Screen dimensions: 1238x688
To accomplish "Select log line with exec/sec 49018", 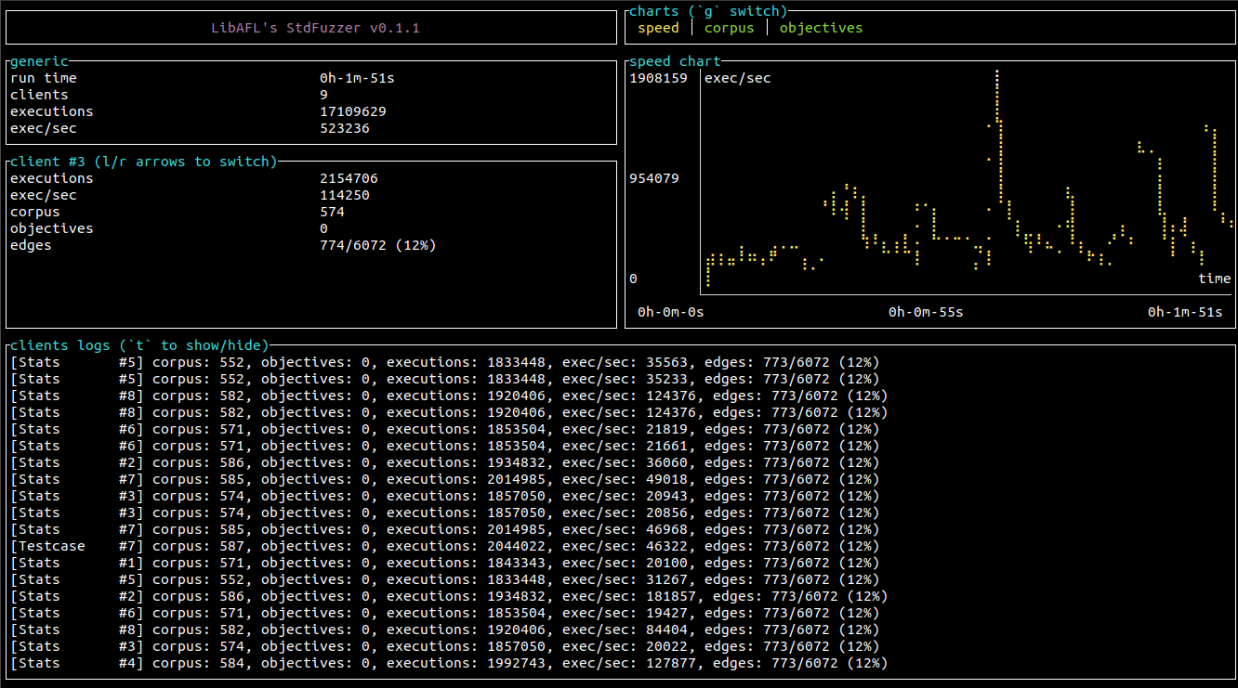I will 445,479.
